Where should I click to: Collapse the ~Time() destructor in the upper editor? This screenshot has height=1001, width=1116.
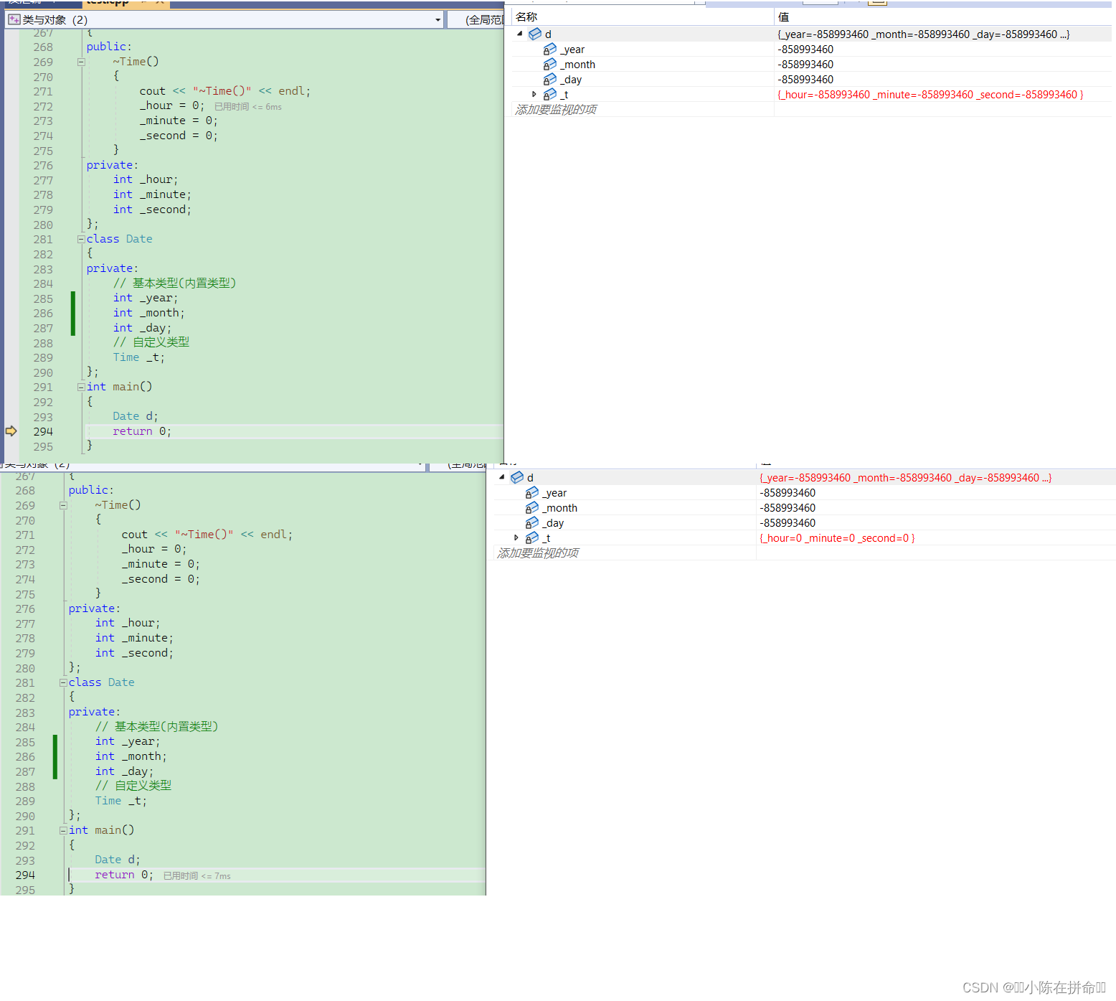click(81, 62)
